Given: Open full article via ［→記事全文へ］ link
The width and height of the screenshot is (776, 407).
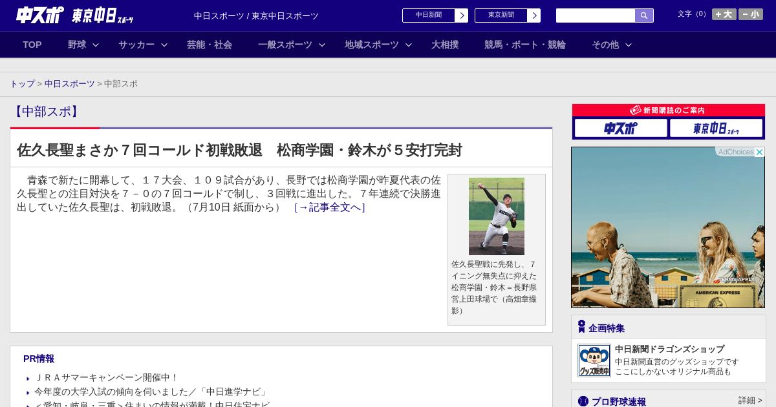Looking at the screenshot, I should point(330,207).
